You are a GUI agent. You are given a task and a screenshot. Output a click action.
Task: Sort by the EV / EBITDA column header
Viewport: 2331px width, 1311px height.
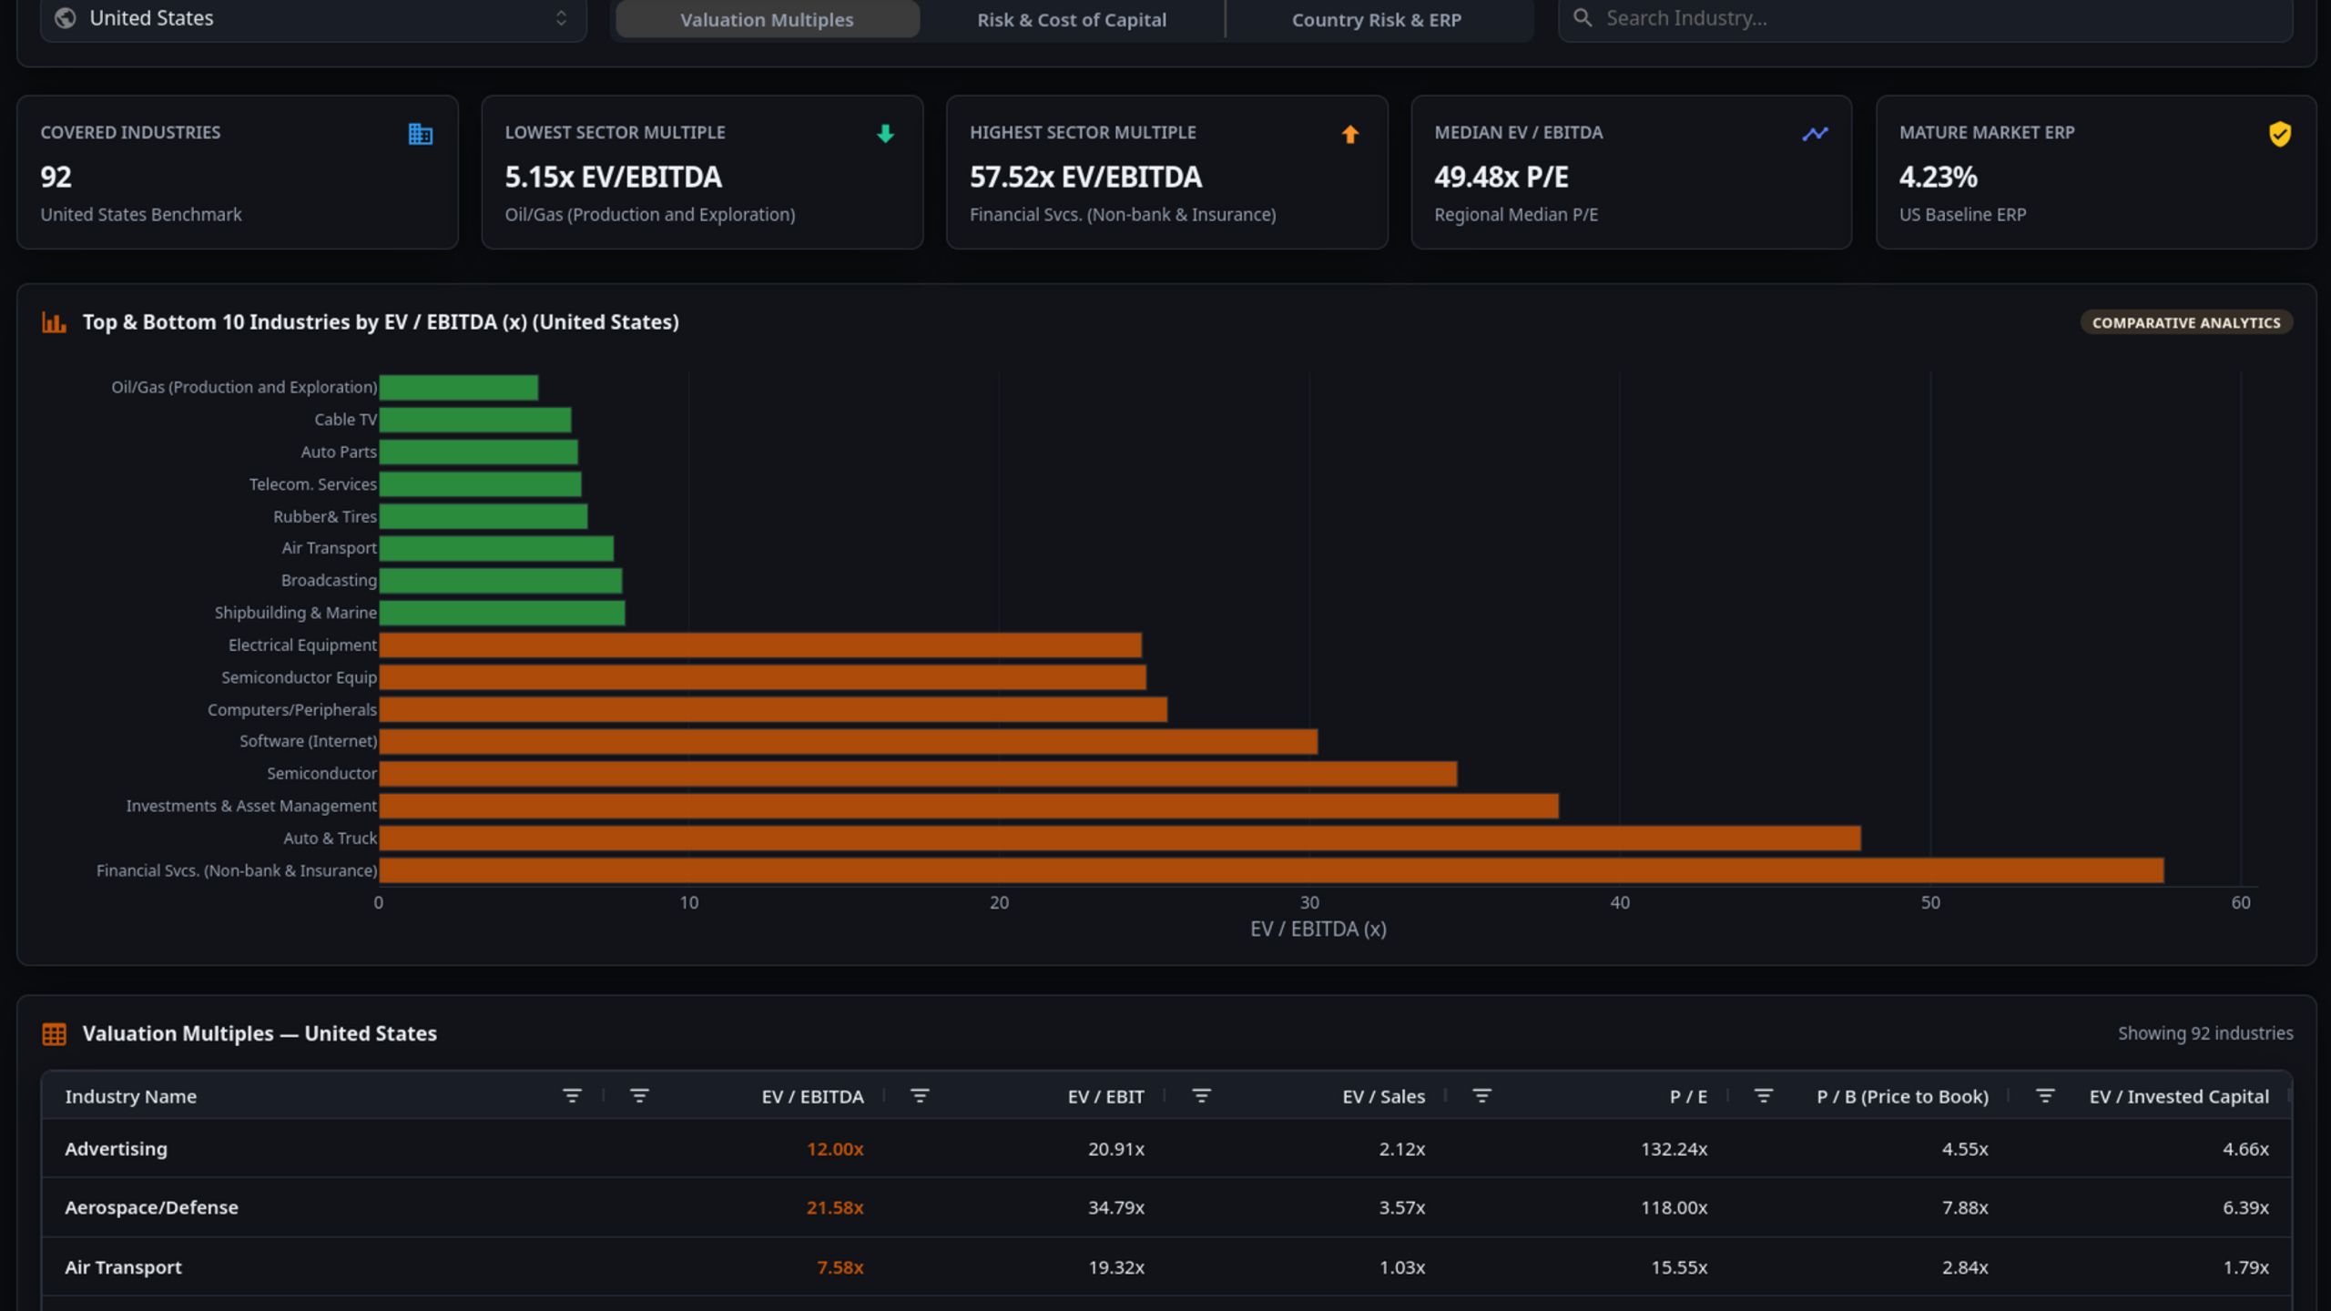tap(812, 1096)
